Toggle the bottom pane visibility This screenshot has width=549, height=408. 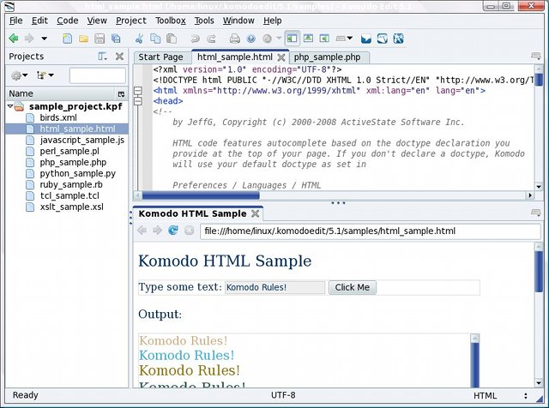pyautogui.click(x=308, y=38)
